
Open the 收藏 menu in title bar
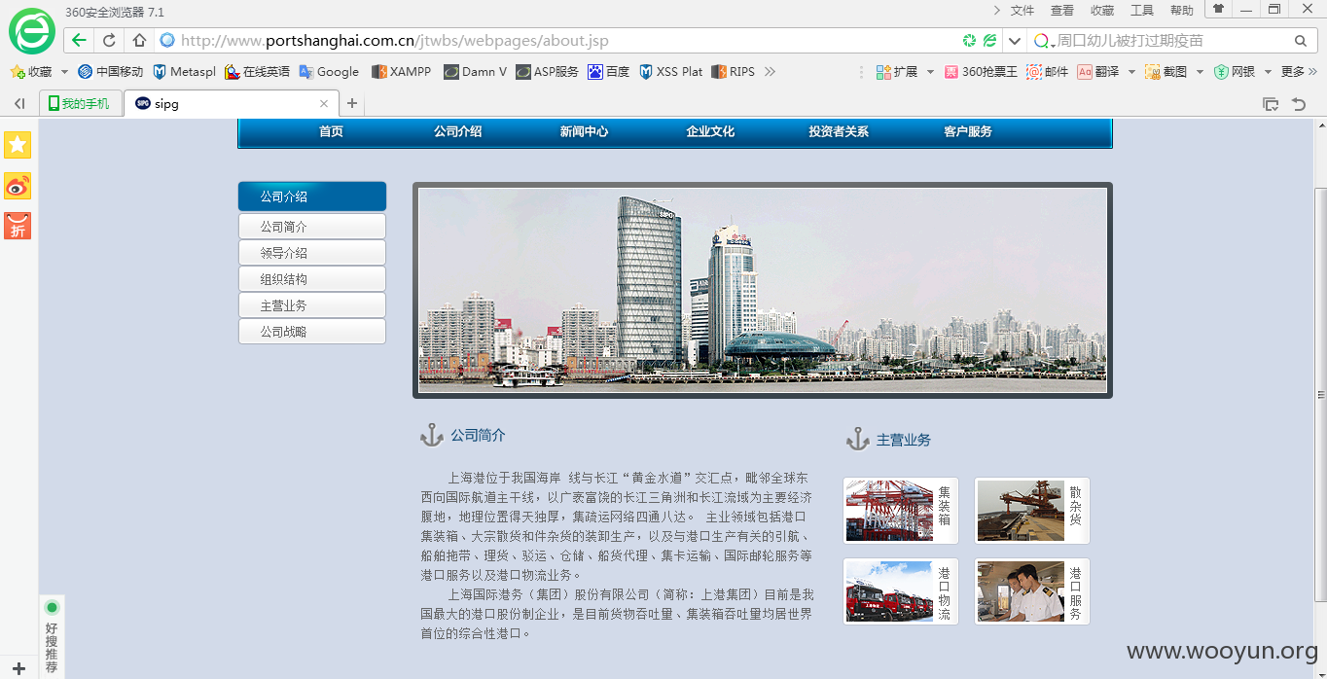[1102, 10]
